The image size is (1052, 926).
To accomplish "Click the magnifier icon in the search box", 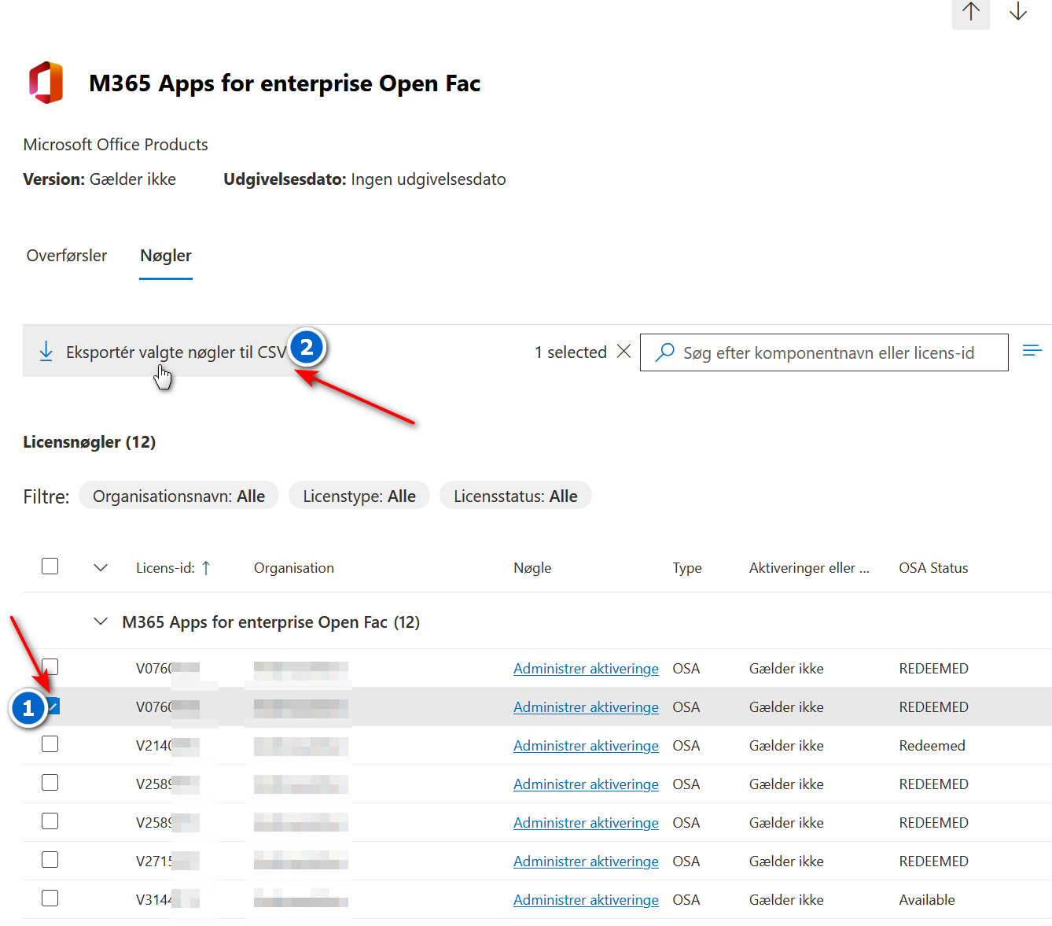I will [x=664, y=352].
